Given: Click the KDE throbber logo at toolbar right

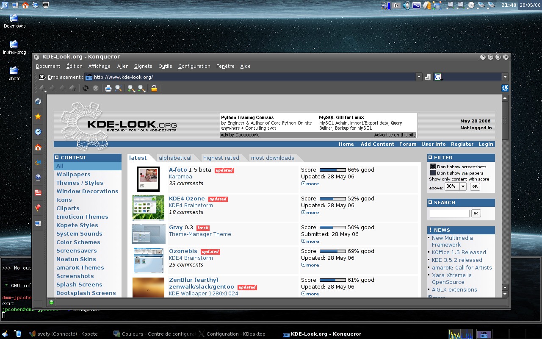Looking at the screenshot, I should point(505,88).
